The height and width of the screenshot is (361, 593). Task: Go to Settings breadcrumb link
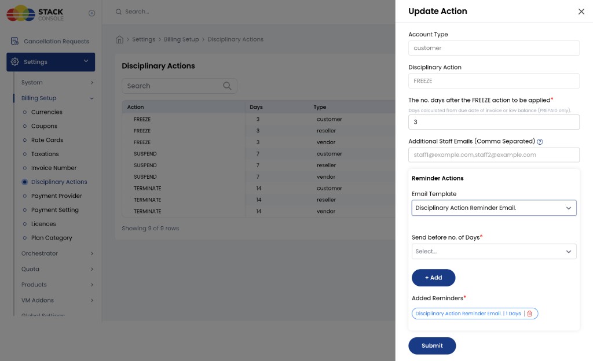(144, 39)
